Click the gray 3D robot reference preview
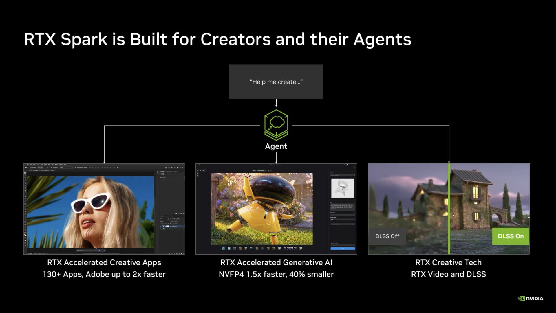This screenshot has width=556, height=313. coord(343,188)
